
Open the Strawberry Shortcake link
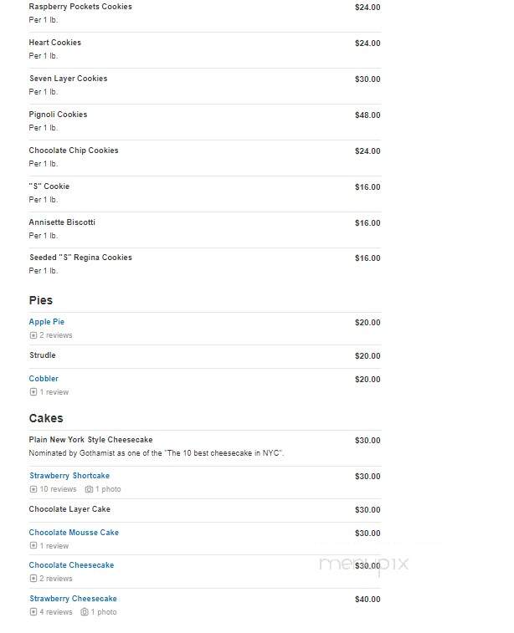coord(69,476)
